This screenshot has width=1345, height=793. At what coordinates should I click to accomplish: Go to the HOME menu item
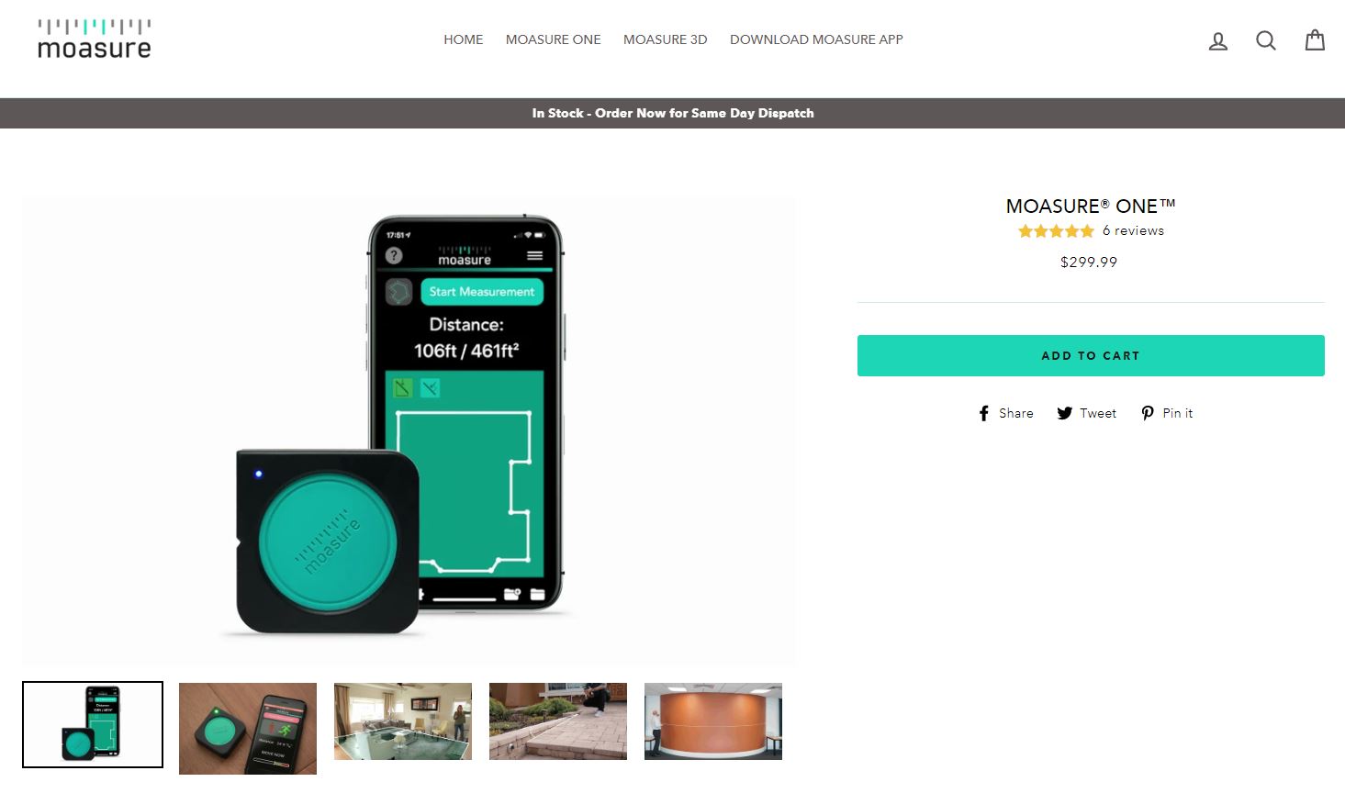pos(464,39)
